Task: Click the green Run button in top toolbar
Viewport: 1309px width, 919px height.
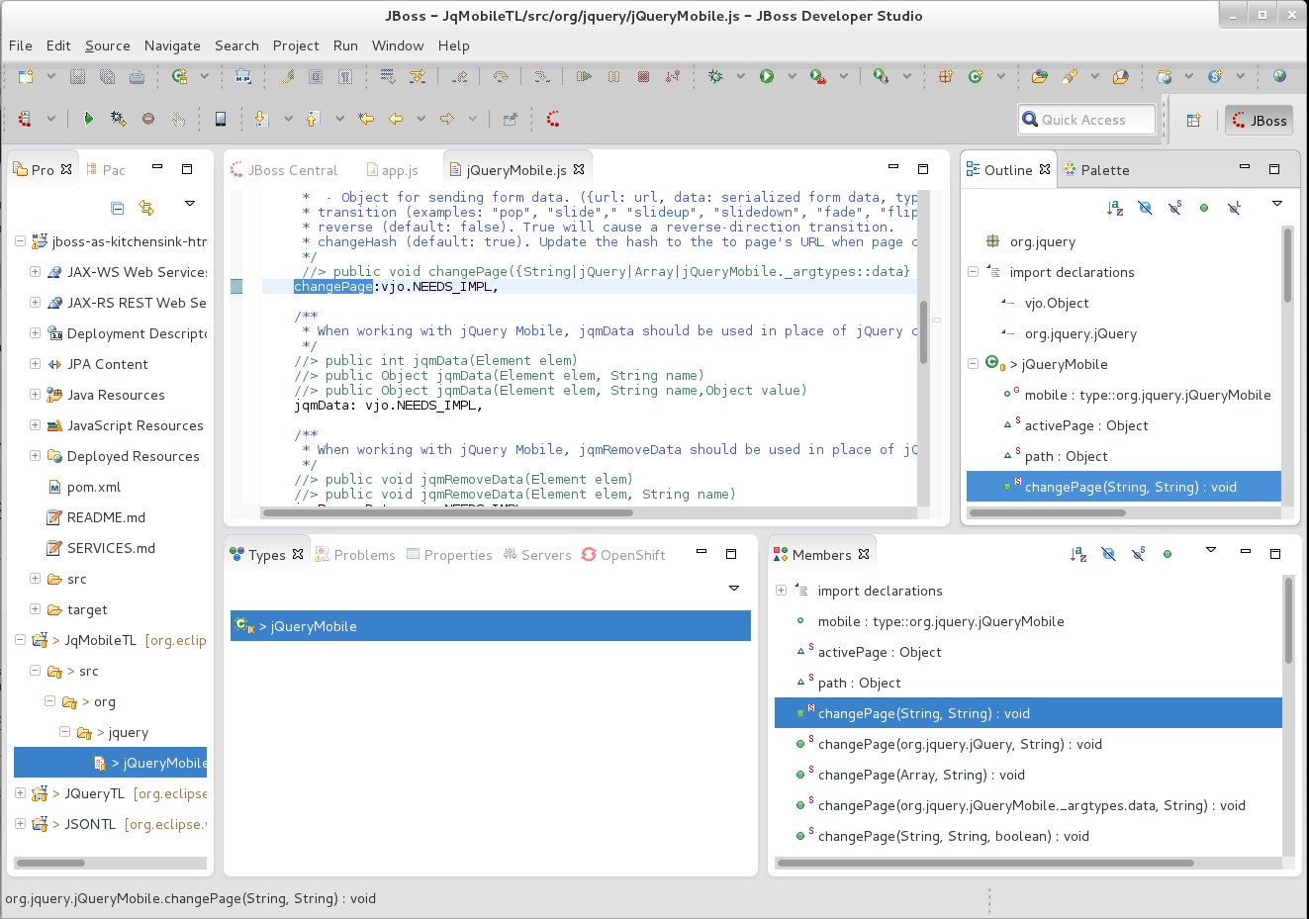Action: (x=767, y=76)
